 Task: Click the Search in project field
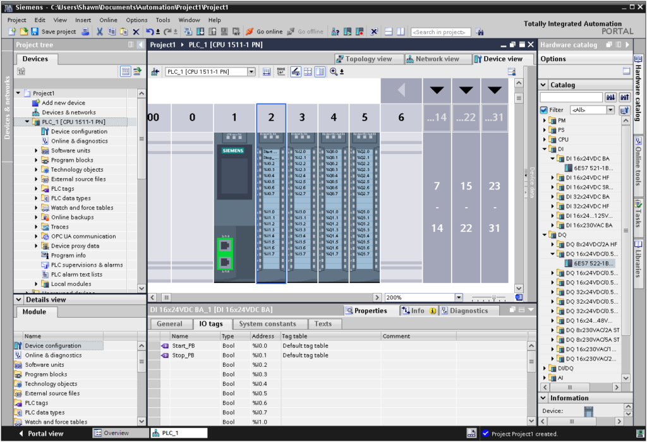[440, 32]
